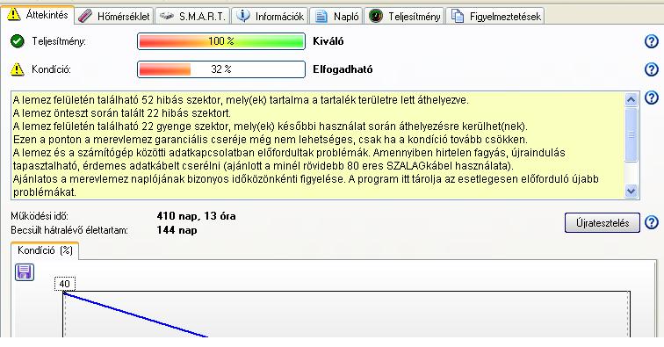This screenshot has width=664, height=347.
Task: Click the Újratesztelés button
Action: tap(603, 223)
